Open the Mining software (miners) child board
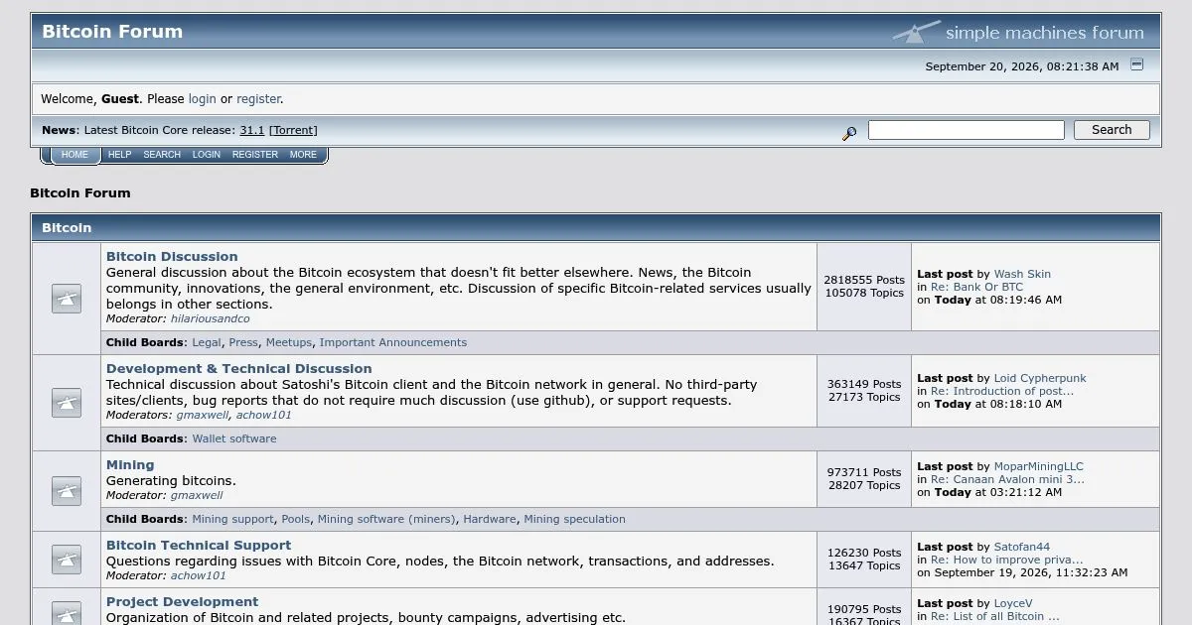Screen dimensions: 1192x625 point(386,519)
